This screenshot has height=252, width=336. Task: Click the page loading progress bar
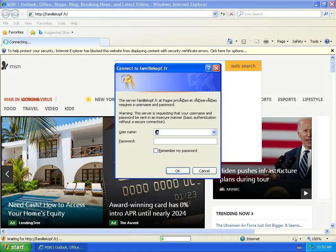tap(176, 239)
